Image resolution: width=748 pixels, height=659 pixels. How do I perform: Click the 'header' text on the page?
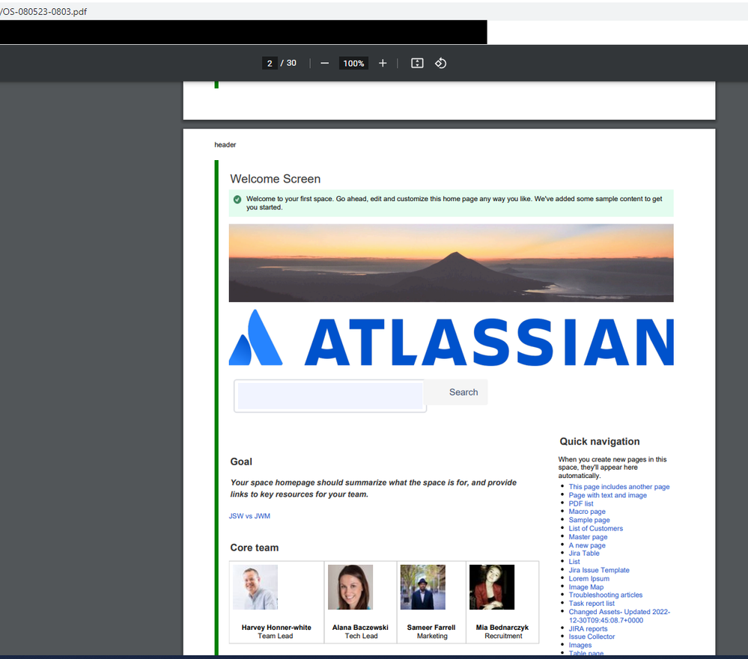coord(225,145)
